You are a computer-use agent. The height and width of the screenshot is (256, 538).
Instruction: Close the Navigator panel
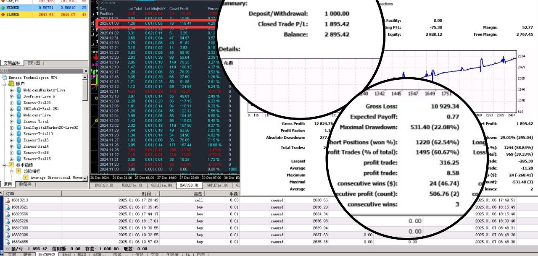click(86, 71)
